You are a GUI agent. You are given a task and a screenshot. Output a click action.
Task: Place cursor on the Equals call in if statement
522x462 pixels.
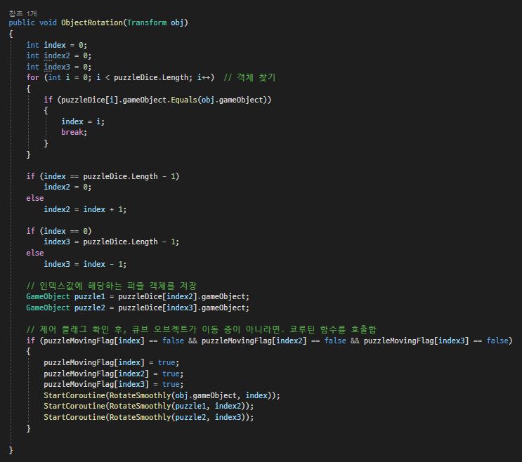pyautogui.click(x=184, y=100)
